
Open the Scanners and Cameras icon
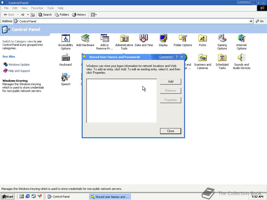click(202, 58)
